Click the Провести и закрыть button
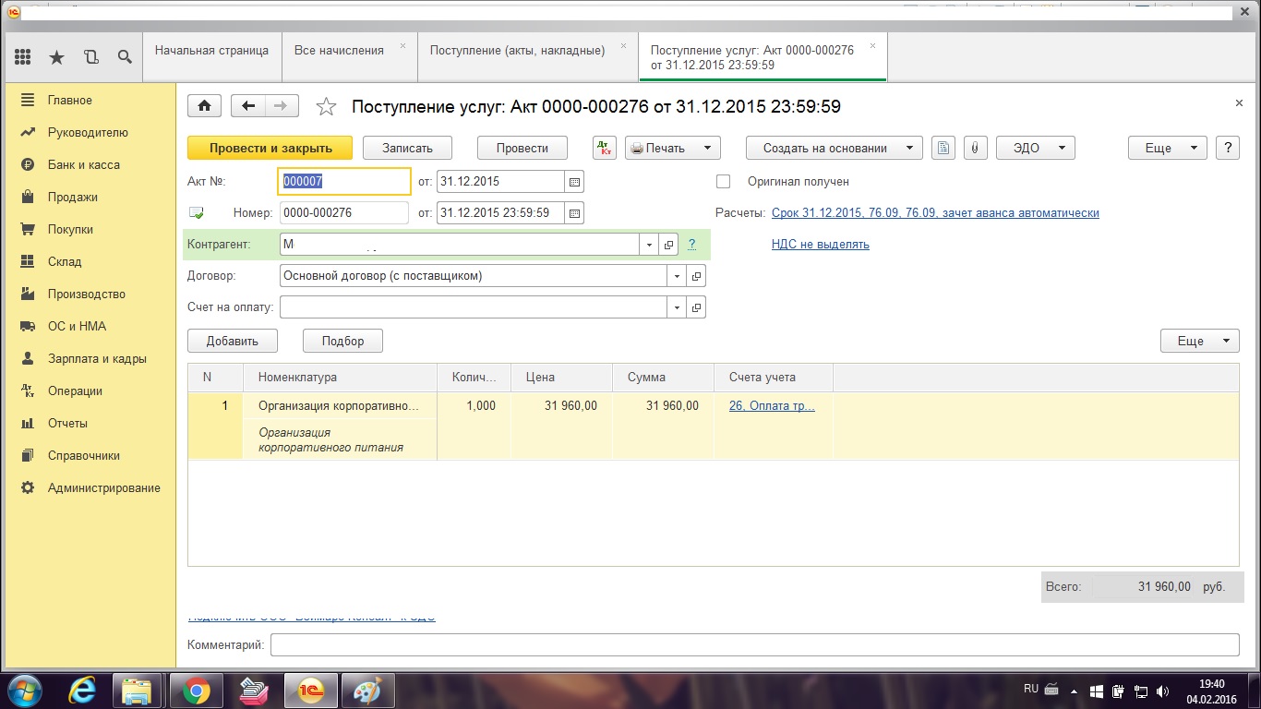Viewport: 1261px width, 709px height. click(x=270, y=148)
